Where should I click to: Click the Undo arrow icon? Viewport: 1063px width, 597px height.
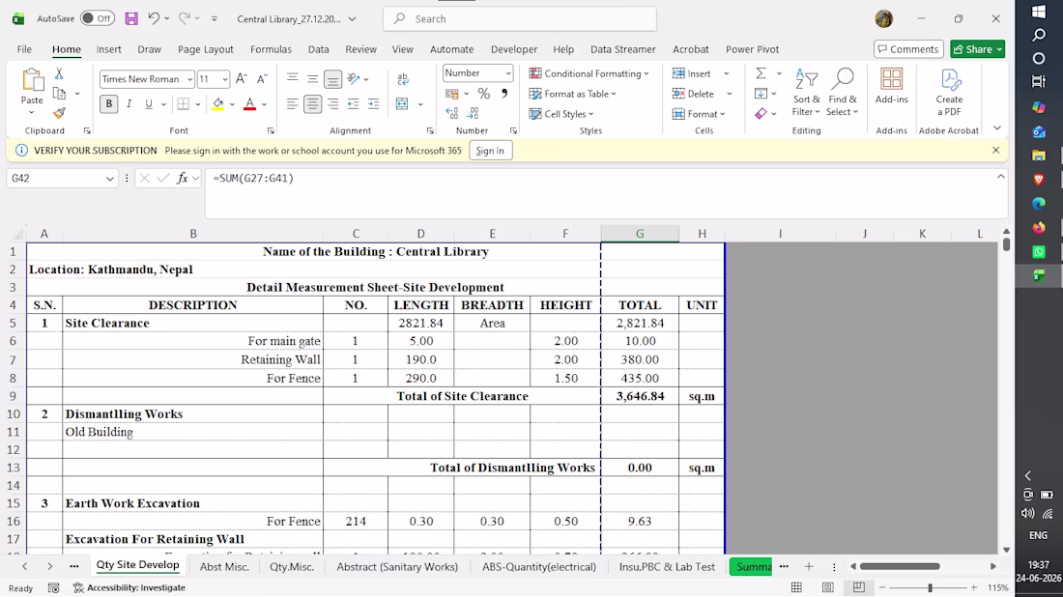click(x=154, y=19)
